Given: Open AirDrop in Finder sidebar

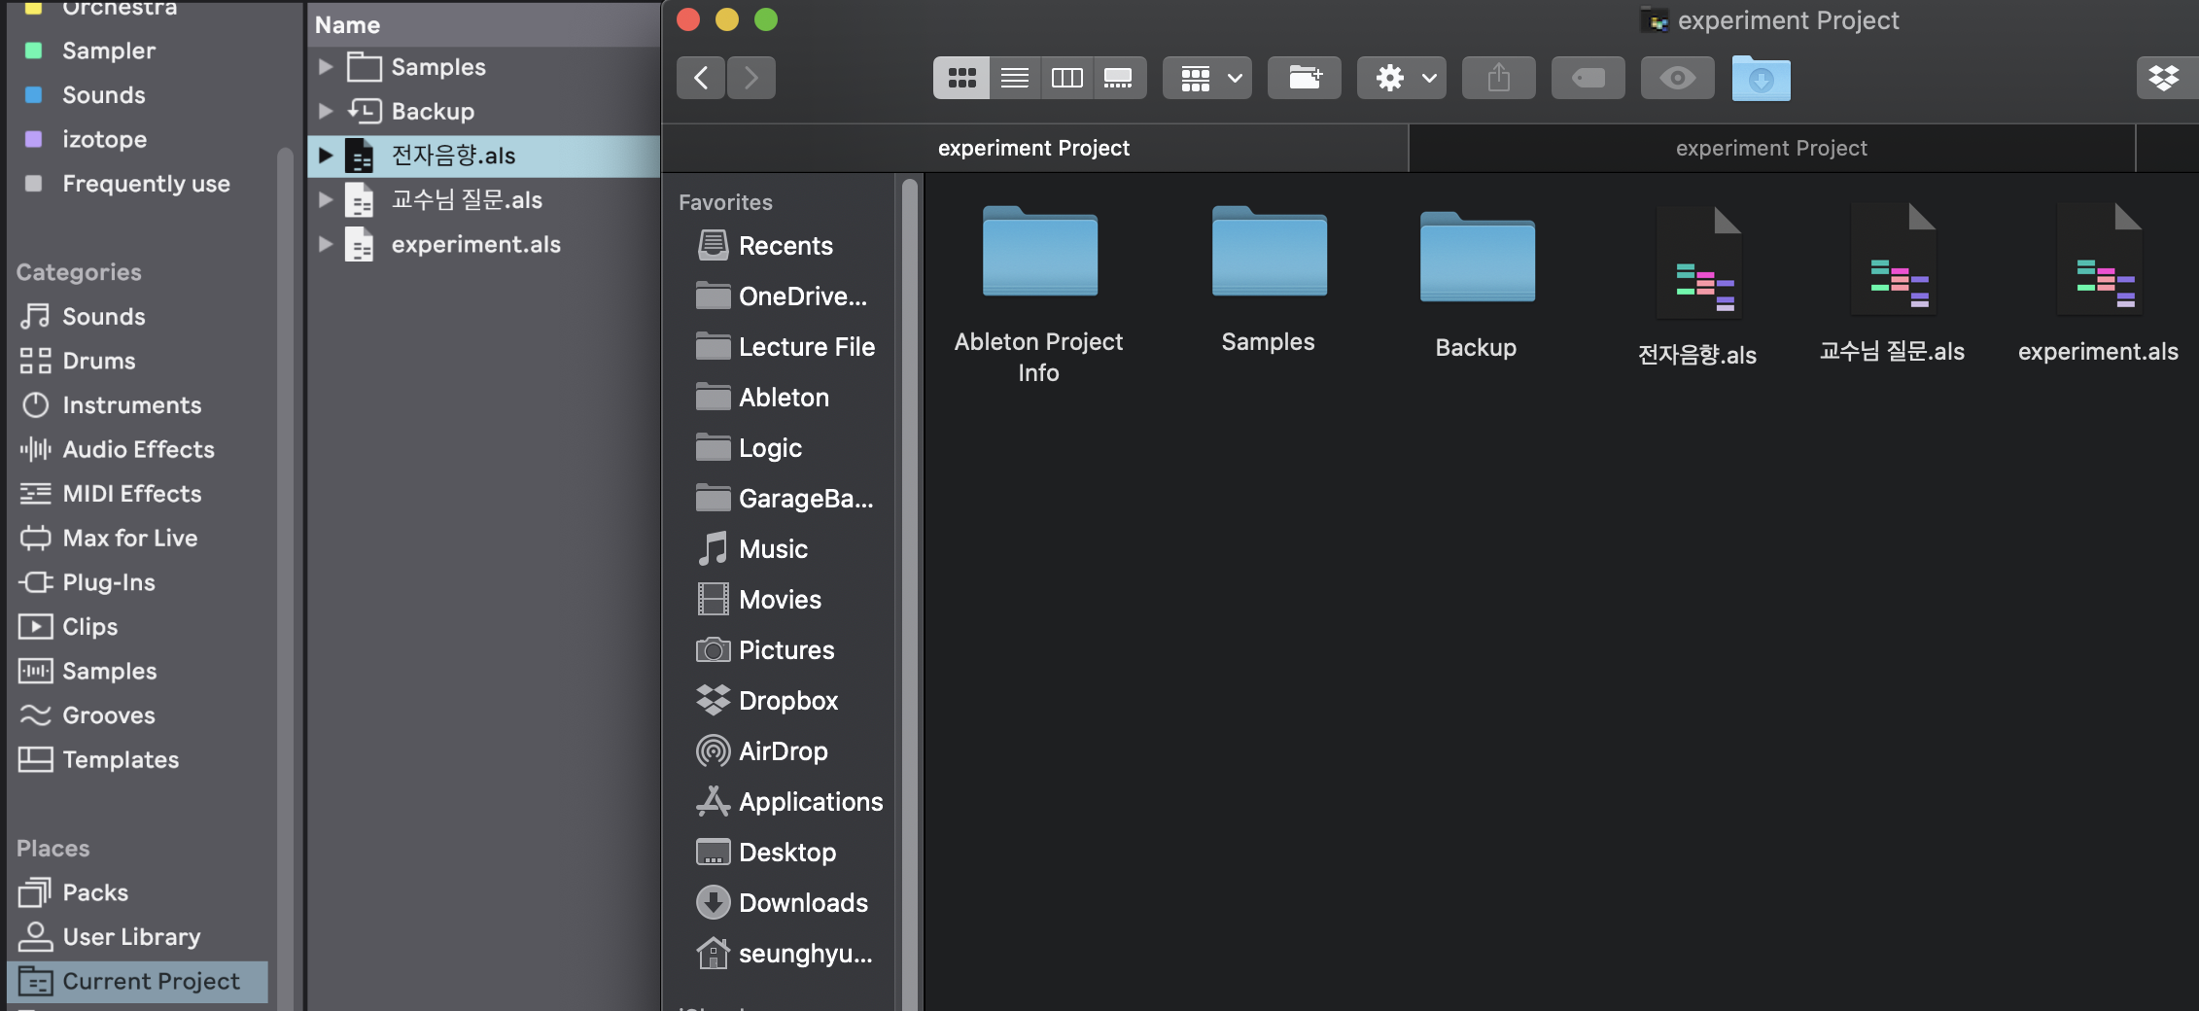Looking at the screenshot, I should click(x=762, y=751).
